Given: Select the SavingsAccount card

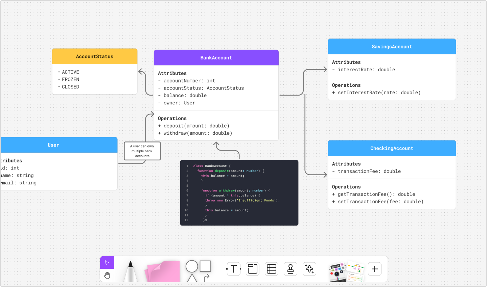Looking at the screenshot, I should coord(392,46).
